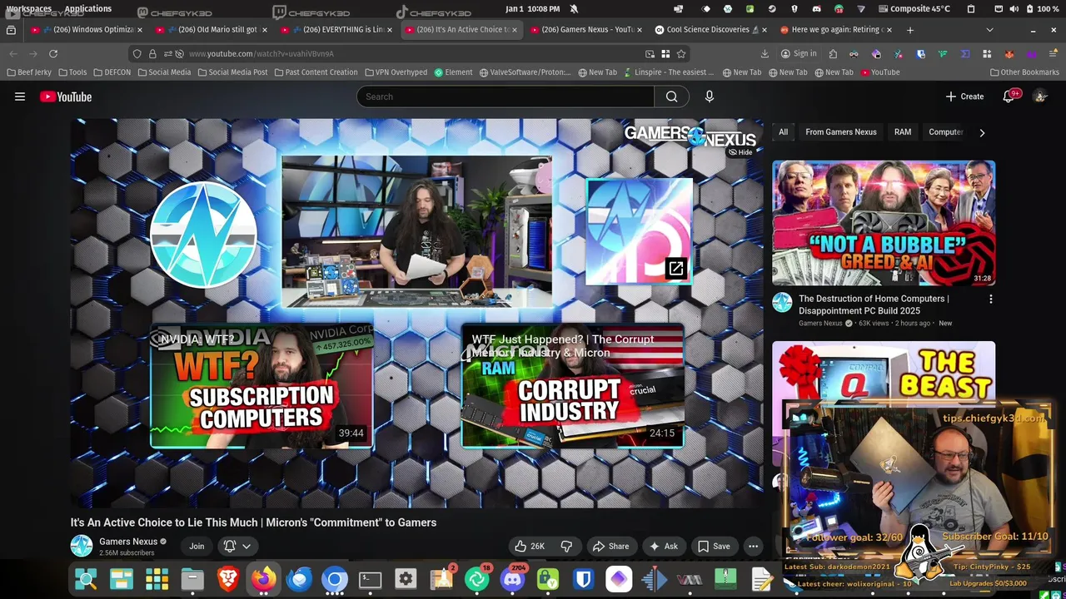Viewport: 1066px width, 599px height.
Task: Open Bitwarden from the dock
Action: [x=584, y=579]
